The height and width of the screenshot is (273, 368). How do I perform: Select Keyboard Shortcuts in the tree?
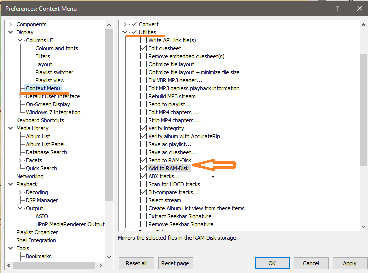(x=40, y=120)
